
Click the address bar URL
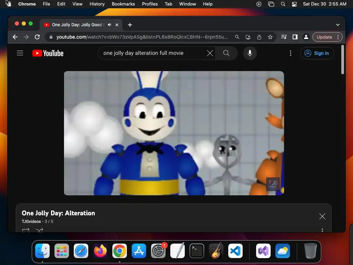142,37
